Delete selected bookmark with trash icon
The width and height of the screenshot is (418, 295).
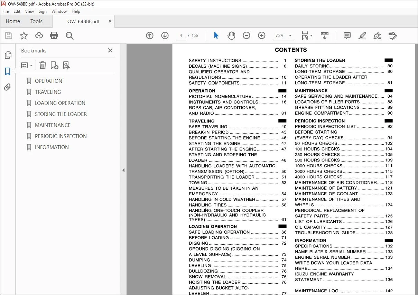click(x=43, y=65)
